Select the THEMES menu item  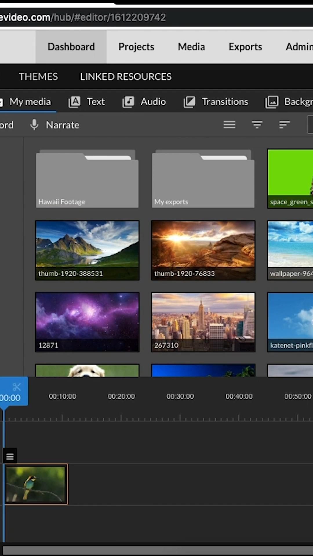(38, 77)
